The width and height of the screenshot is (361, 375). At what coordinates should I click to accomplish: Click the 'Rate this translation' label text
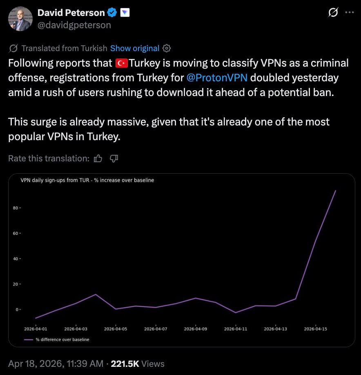(49, 158)
